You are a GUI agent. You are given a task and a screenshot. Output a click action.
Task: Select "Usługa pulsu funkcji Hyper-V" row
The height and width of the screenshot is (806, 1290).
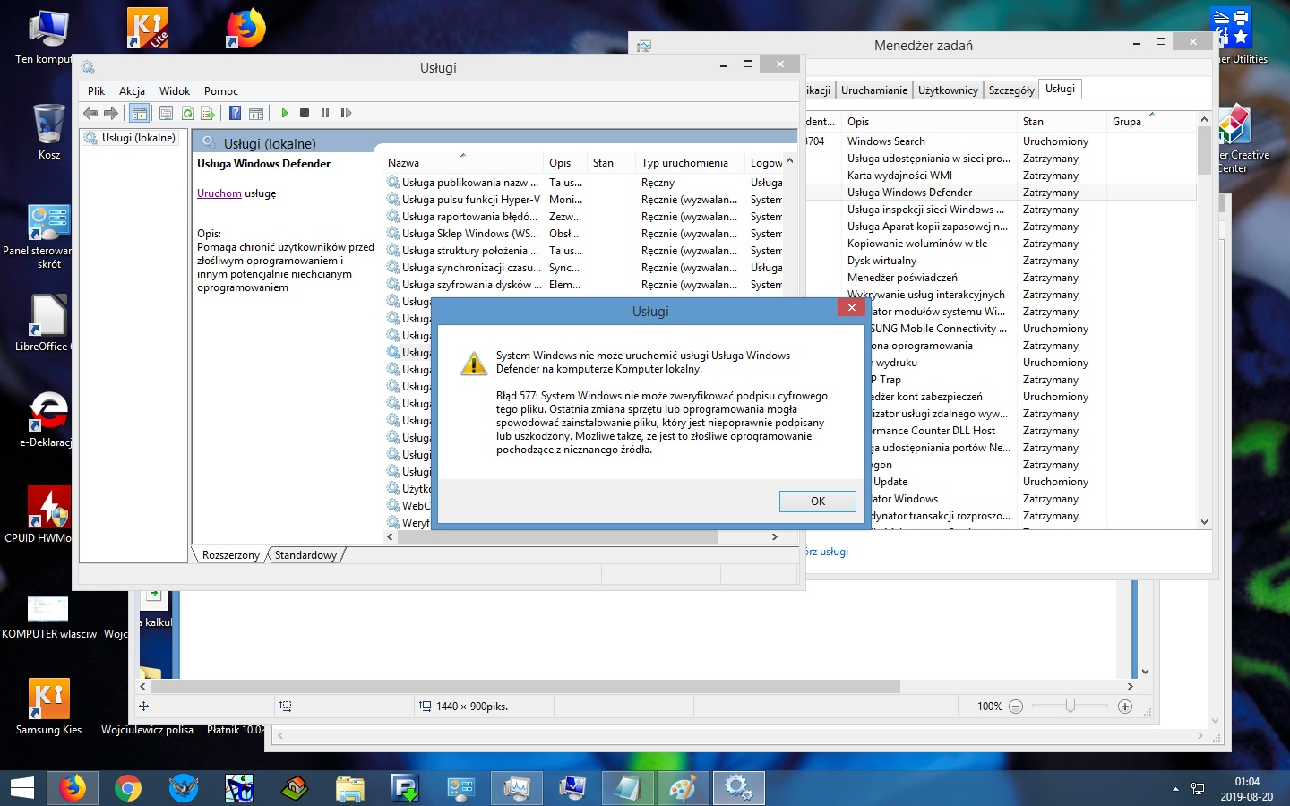[x=585, y=200]
